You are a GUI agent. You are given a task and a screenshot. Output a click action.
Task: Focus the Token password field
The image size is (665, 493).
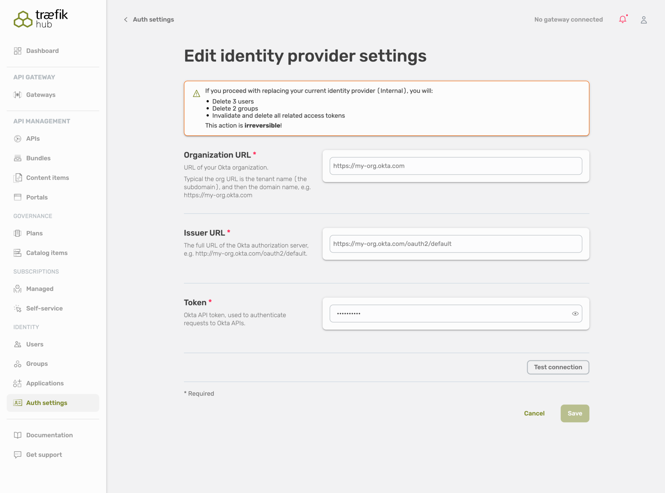[456, 313]
